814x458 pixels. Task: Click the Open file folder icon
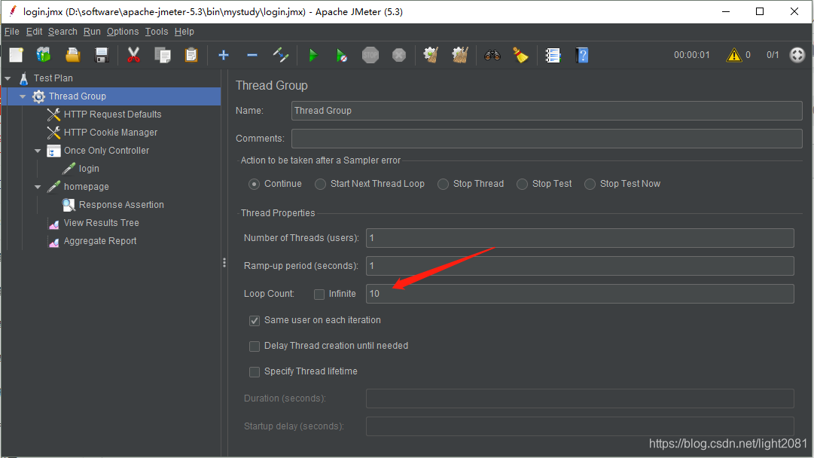[73, 55]
